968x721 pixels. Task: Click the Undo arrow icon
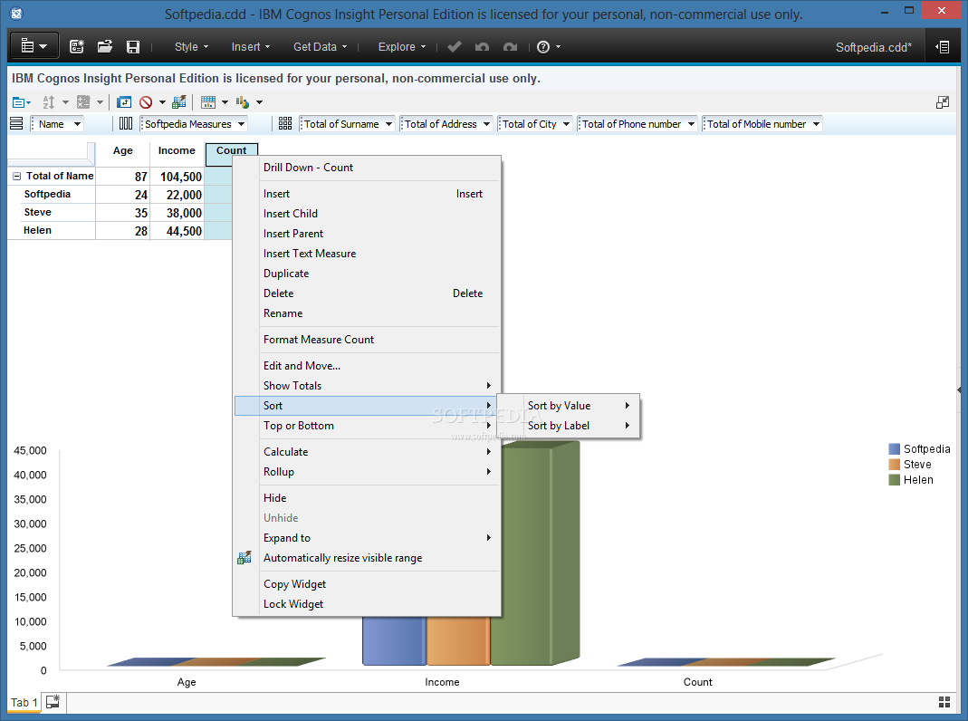pos(482,47)
